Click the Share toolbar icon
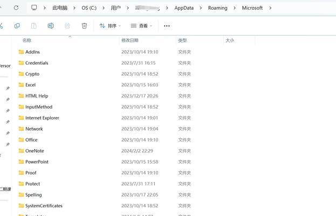 pyautogui.click(x=67, y=26)
